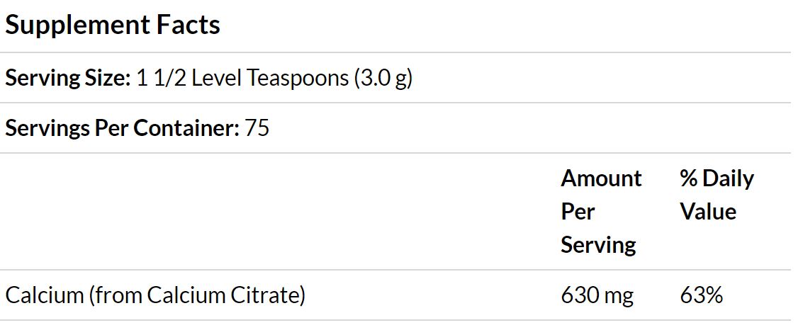
Task: Click the 630 mg amount
Action: (x=597, y=296)
